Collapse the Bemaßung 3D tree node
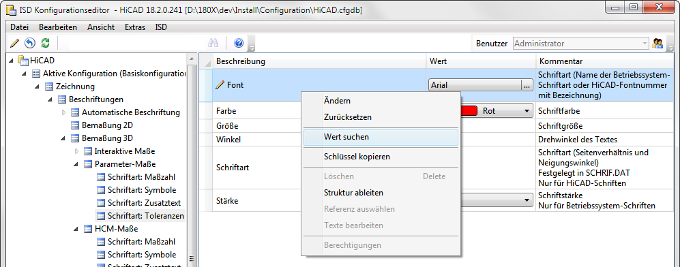This screenshot has width=680, height=267. pos(63,138)
